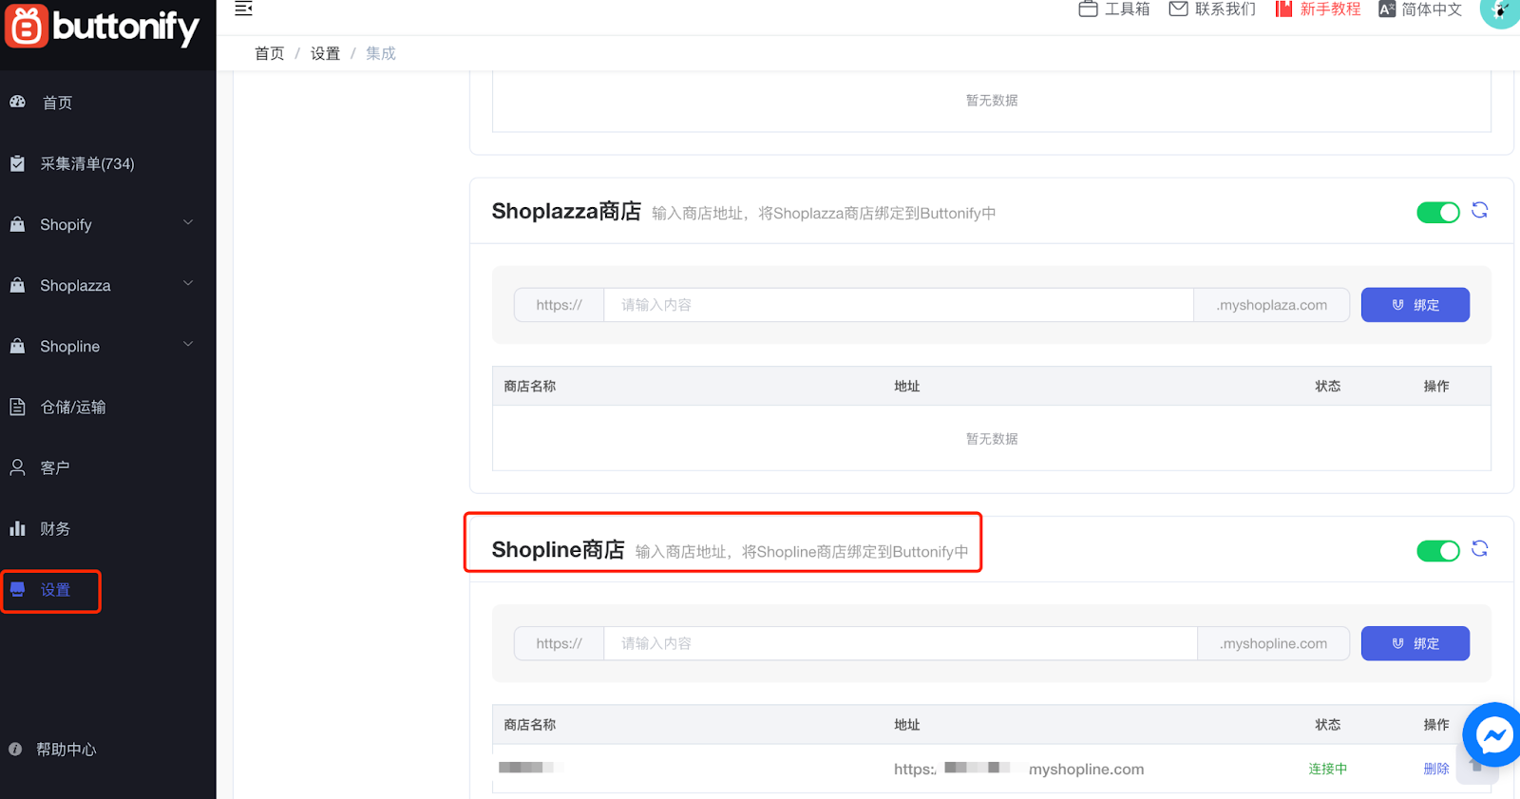Open the 财务 finance menu item
The width and height of the screenshot is (1520, 799).
[x=54, y=528]
